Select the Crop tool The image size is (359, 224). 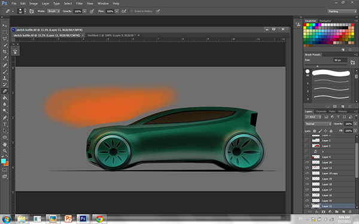5,52
